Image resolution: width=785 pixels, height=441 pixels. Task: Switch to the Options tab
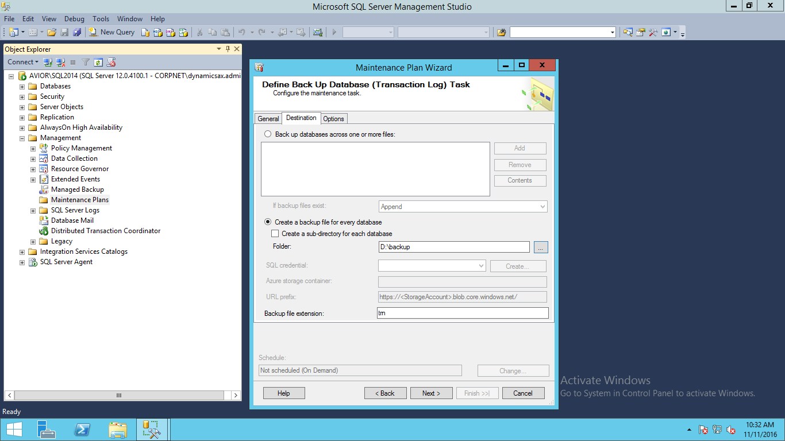(333, 119)
